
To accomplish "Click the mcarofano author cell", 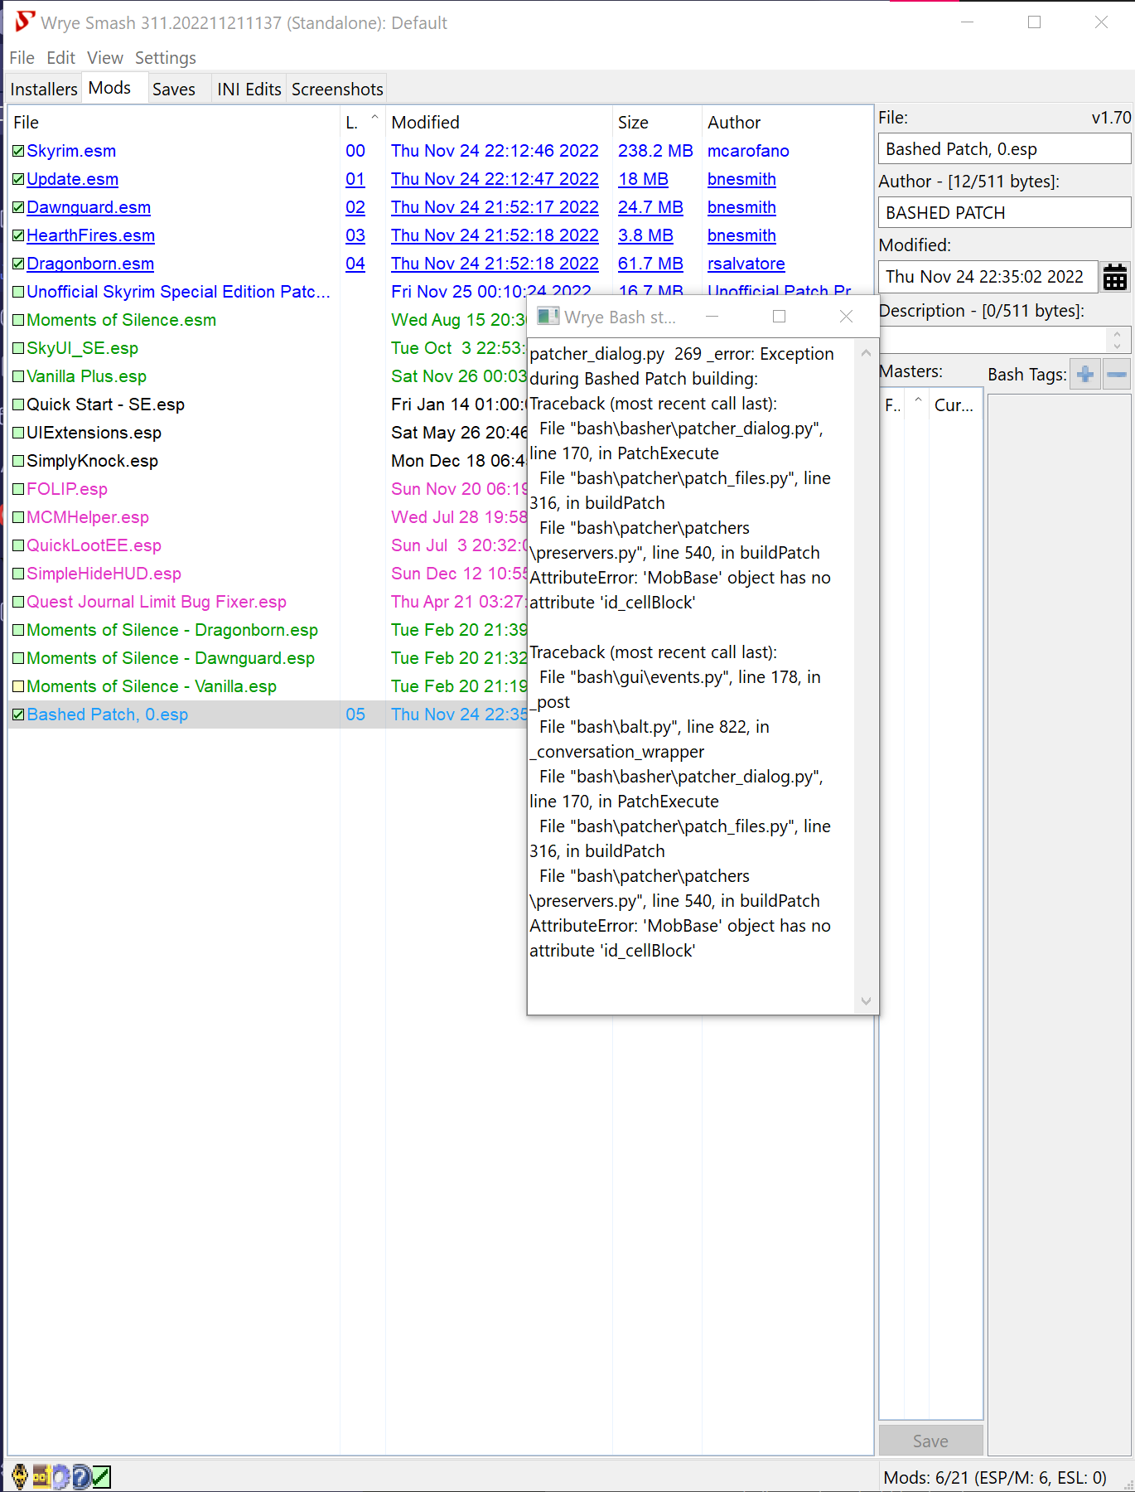I will (748, 151).
